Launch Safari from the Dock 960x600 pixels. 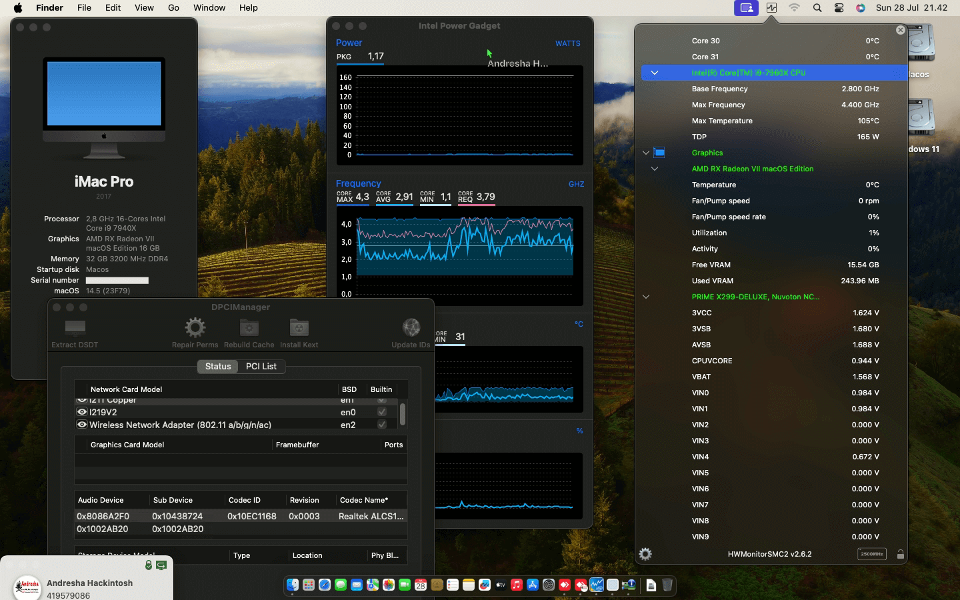point(325,585)
